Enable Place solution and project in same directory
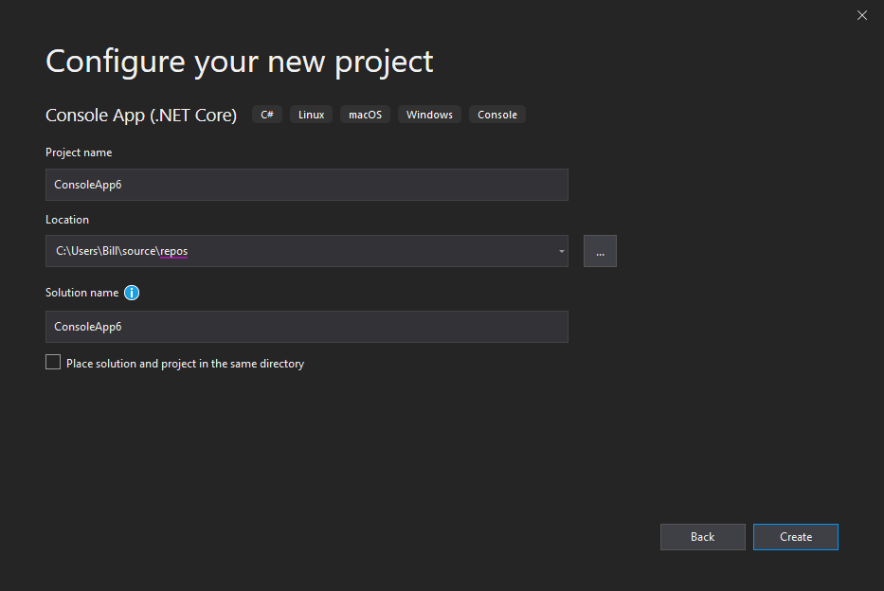884x591 pixels. coord(53,362)
